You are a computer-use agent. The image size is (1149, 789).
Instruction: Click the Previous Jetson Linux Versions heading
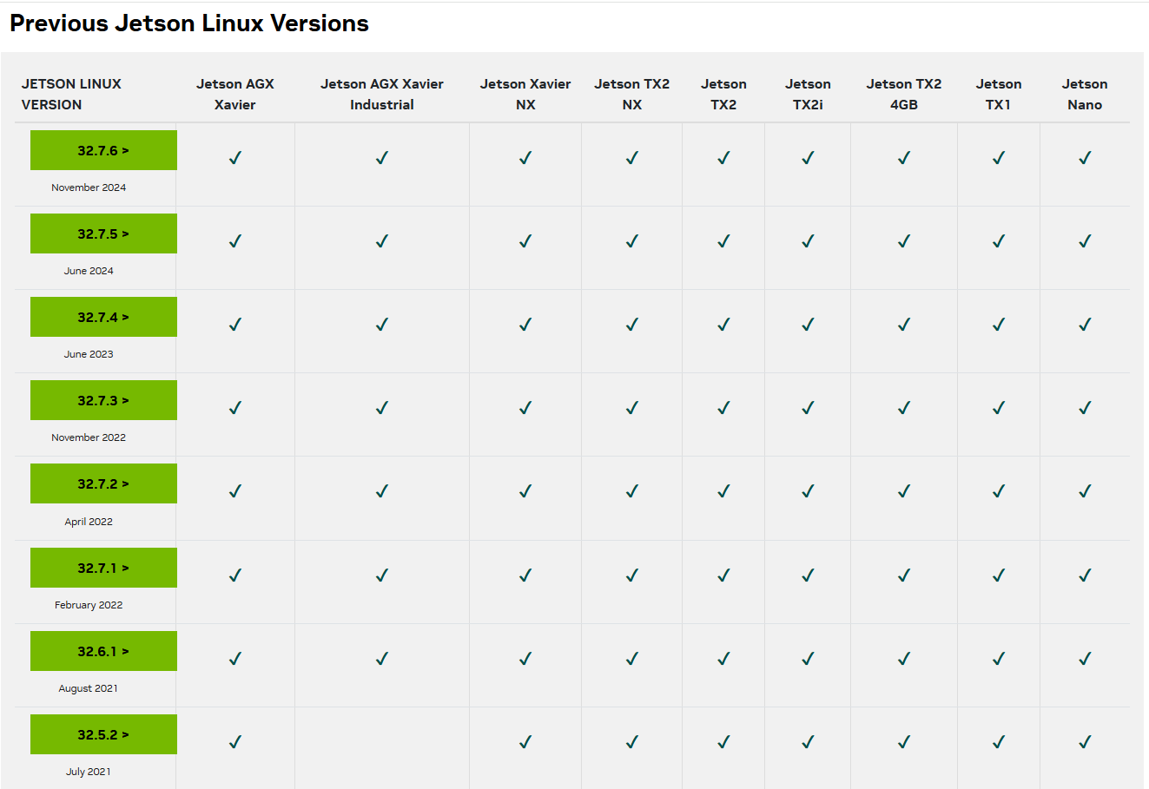tap(189, 23)
